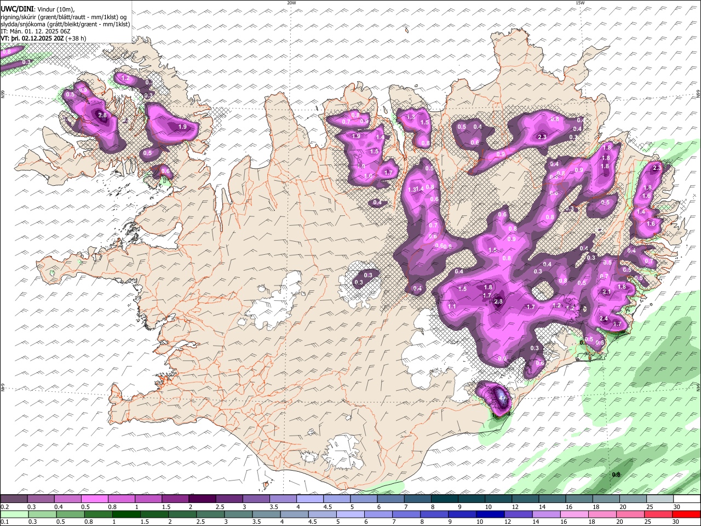This screenshot has height=526, width=701.
Task: Select the 'slydda/snjókoma' legend description line
Action: click(x=65, y=24)
